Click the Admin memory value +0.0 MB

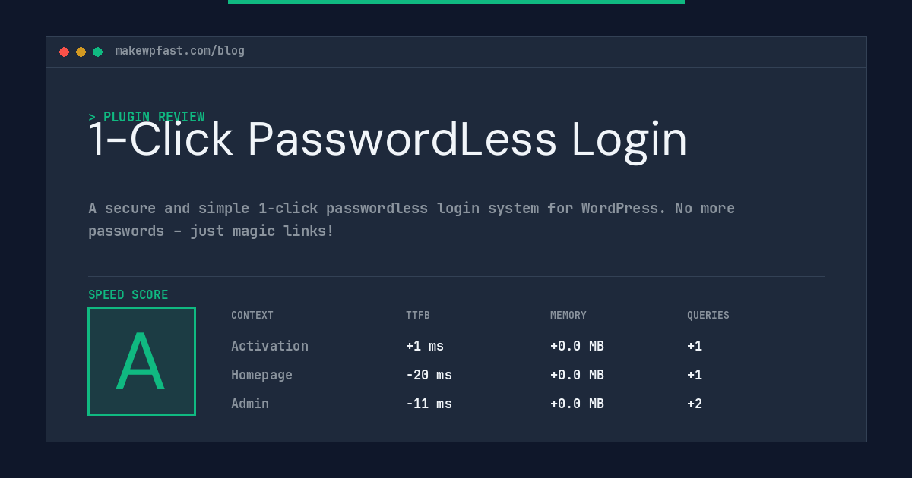tap(577, 404)
